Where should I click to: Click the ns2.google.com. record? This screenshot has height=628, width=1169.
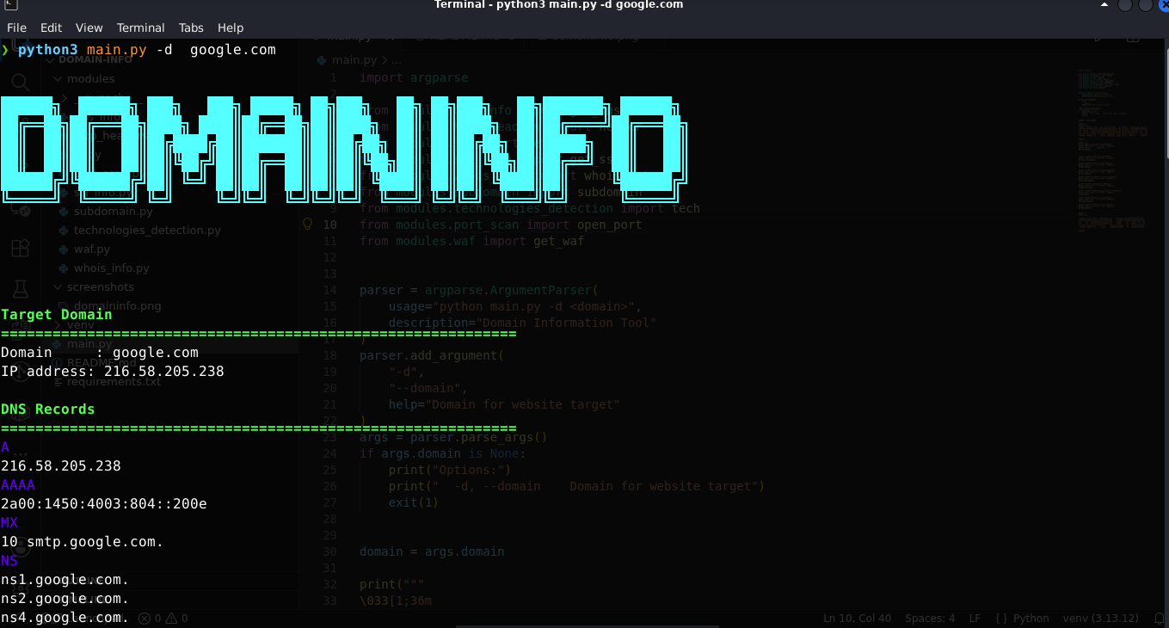pos(65,599)
